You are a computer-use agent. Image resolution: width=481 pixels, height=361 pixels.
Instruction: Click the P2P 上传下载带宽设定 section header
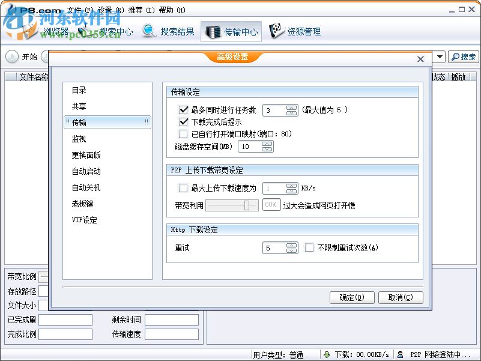(292, 170)
